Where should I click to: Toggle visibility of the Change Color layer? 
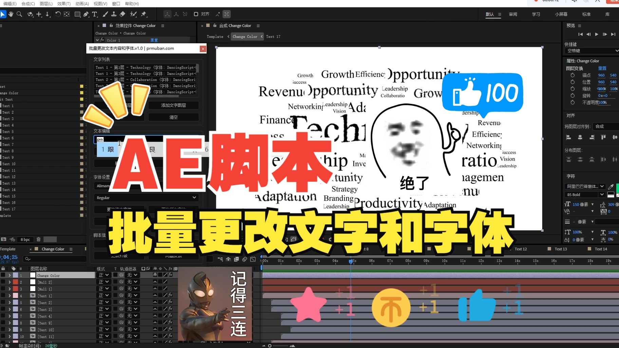pos(3,275)
